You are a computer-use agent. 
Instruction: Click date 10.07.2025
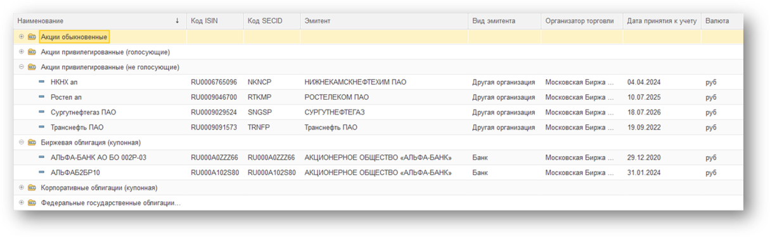[x=645, y=97]
